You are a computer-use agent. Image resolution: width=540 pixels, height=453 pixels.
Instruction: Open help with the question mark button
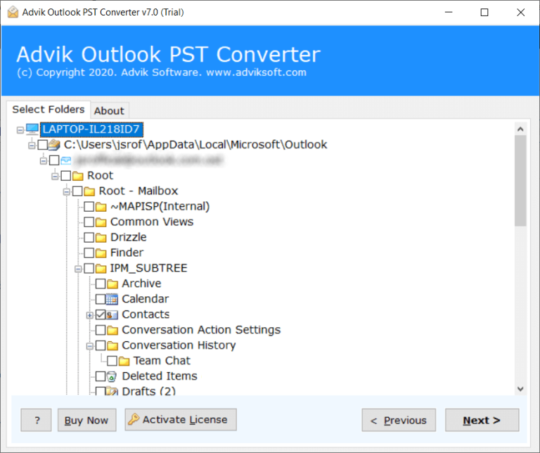point(36,420)
